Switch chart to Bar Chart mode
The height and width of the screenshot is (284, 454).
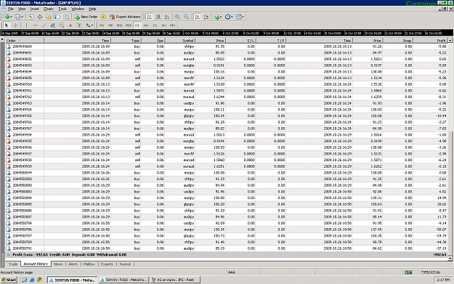(x=149, y=17)
